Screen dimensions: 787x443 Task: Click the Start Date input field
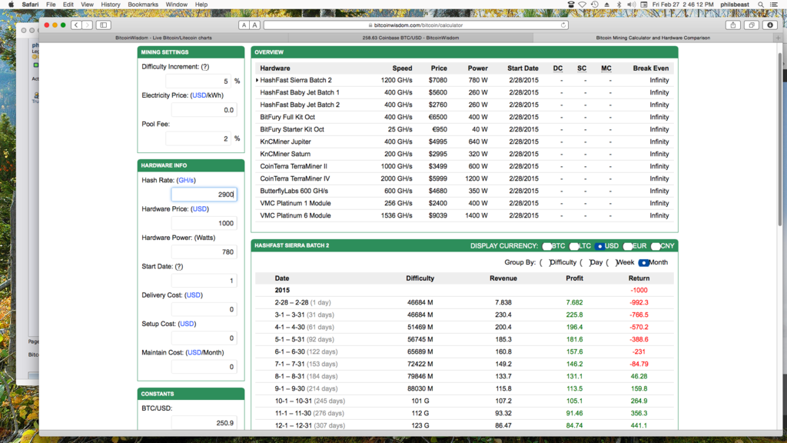[204, 281]
